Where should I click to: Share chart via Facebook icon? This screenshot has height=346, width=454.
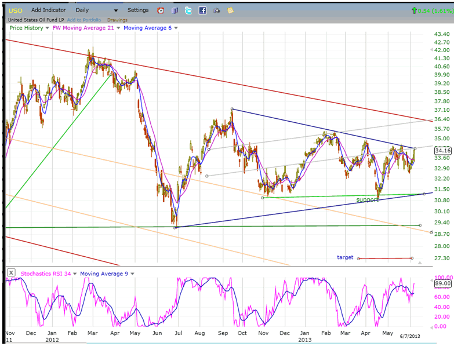pyautogui.click(x=202, y=10)
